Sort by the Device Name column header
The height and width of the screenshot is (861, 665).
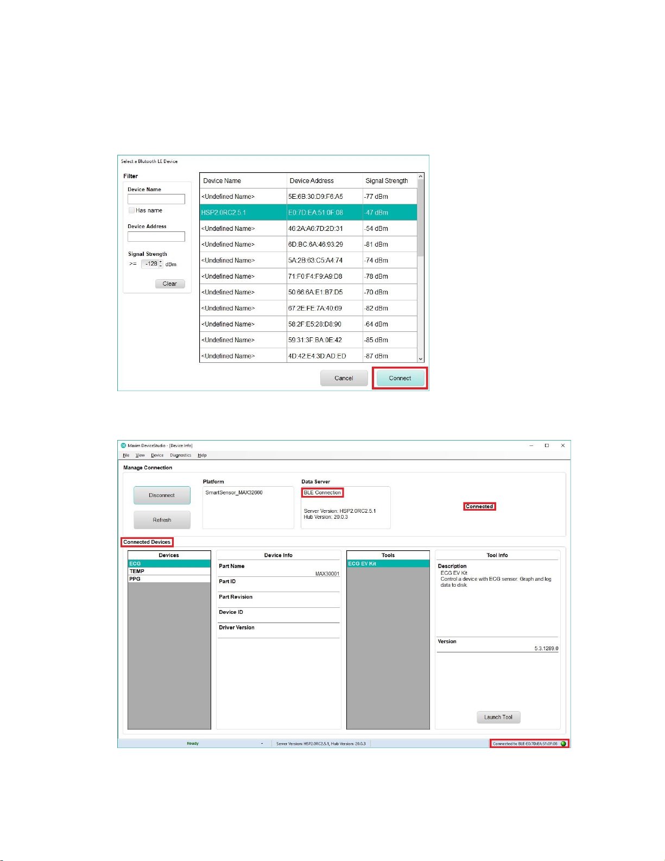(243, 181)
